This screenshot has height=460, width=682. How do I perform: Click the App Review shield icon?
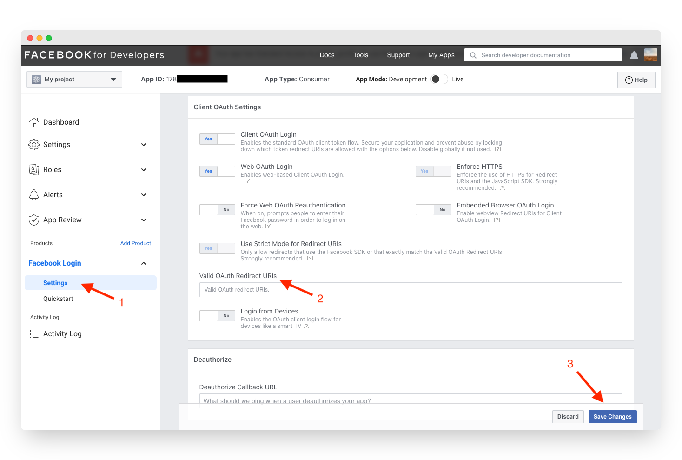point(34,220)
